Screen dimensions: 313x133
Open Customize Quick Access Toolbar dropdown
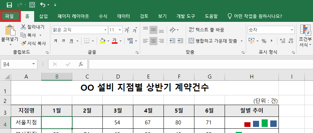55,5
